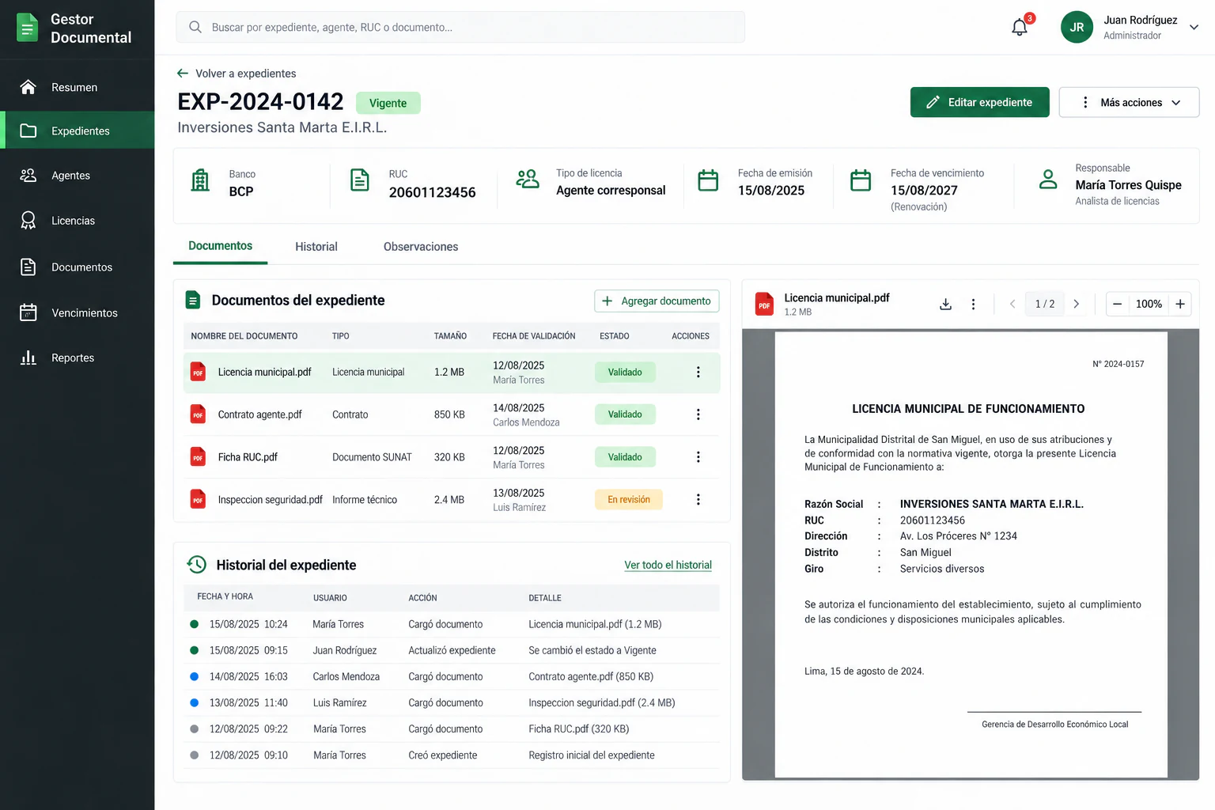Switch to the Historial tab
Image resolution: width=1215 pixels, height=810 pixels.
pyautogui.click(x=316, y=247)
